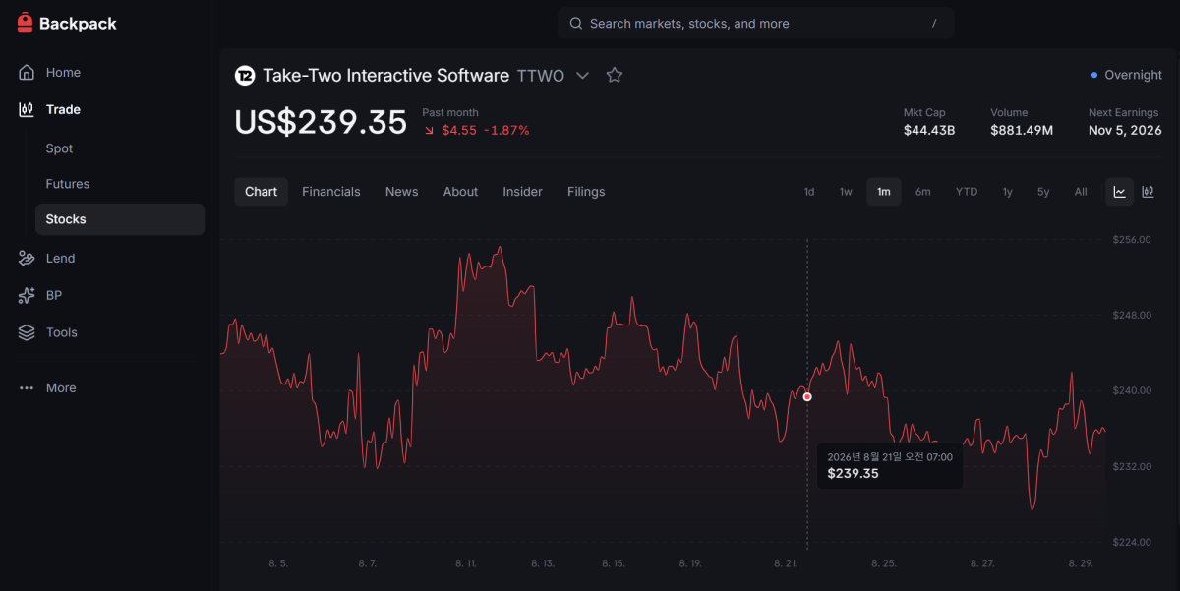Click the 8. 11. date axis label

(x=466, y=563)
